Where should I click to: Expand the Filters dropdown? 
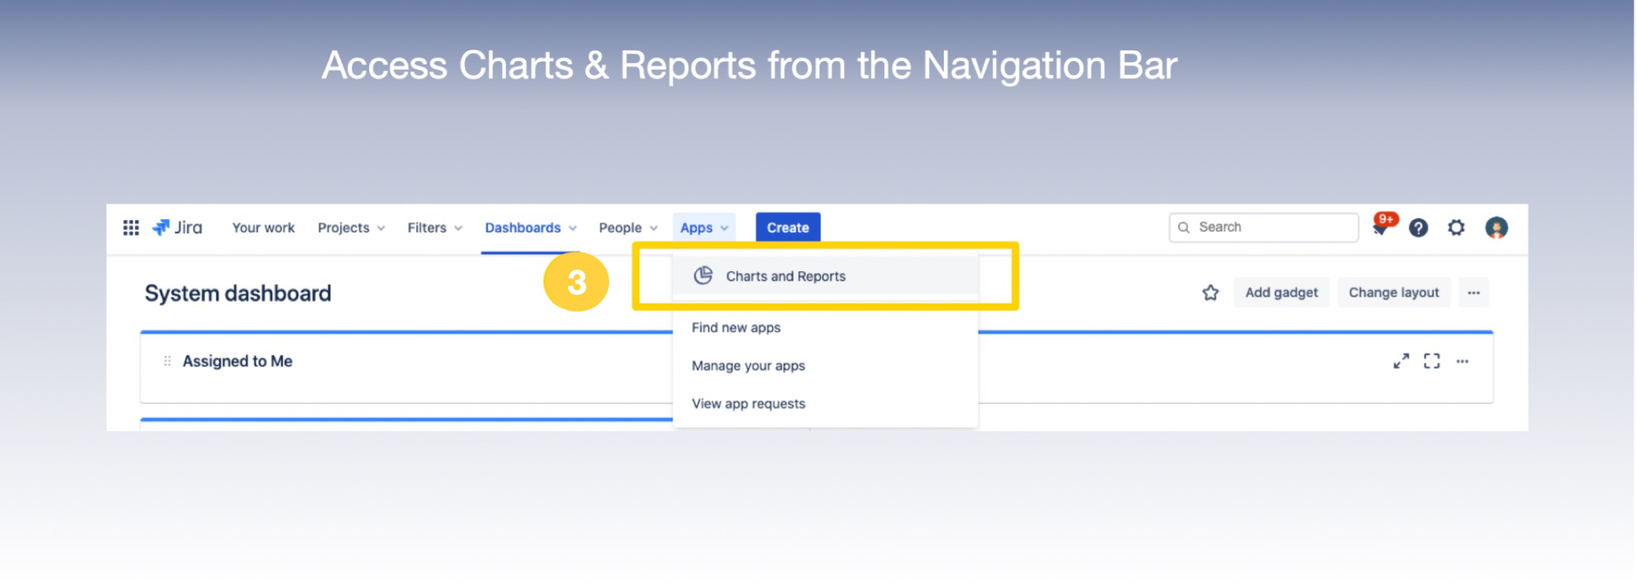pos(434,228)
